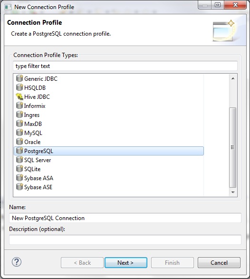The image size is (250, 279).
Task: Click the MySQL database icon
Action: pos(19,133)
